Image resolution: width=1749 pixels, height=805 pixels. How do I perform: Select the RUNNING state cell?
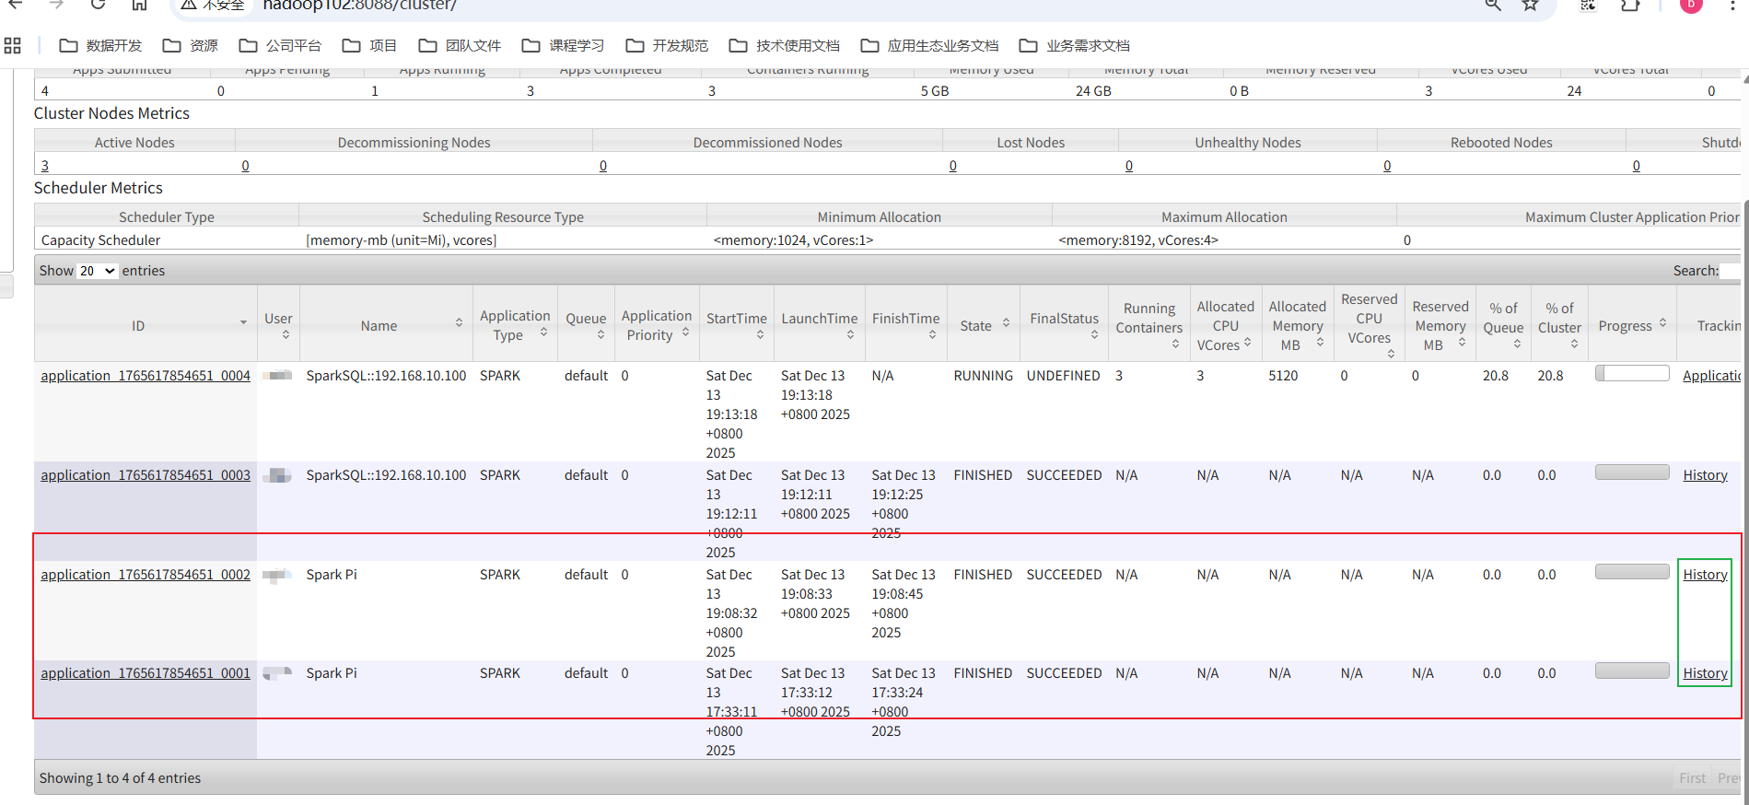click(983, 376)
